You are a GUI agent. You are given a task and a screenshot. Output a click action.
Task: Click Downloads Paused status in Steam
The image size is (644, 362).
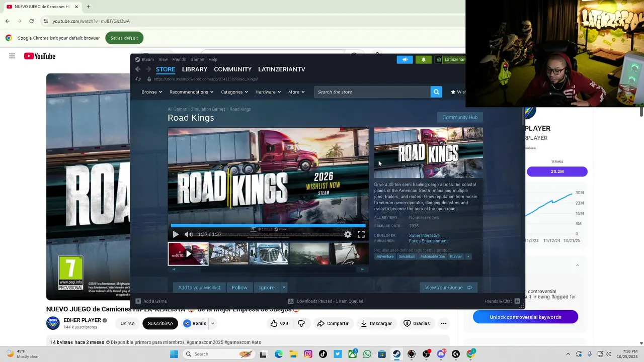pos(326,301)
